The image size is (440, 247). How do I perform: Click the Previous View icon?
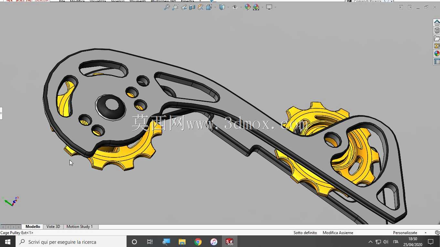click(184, 7)
